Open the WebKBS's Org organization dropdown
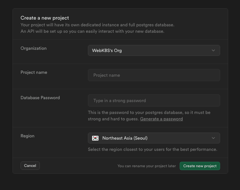Screen dimensions: 240x190 [x=154, y=50]
